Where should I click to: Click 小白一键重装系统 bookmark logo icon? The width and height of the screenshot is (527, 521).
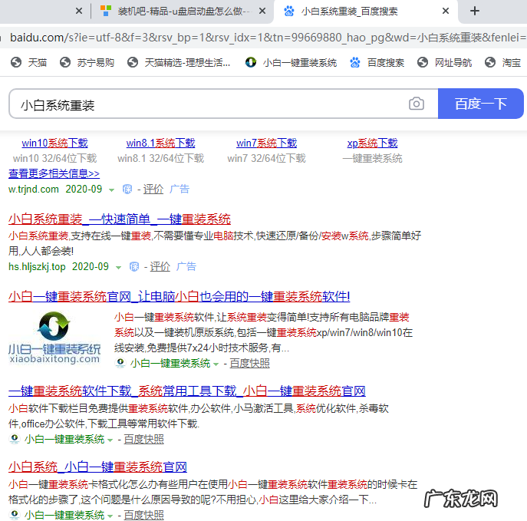click(251, 62)
